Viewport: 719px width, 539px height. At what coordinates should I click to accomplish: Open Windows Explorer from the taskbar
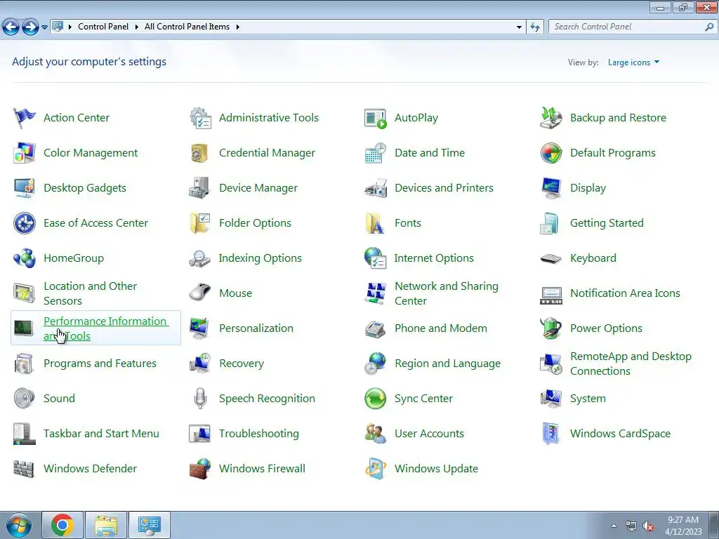click(106, 525)
